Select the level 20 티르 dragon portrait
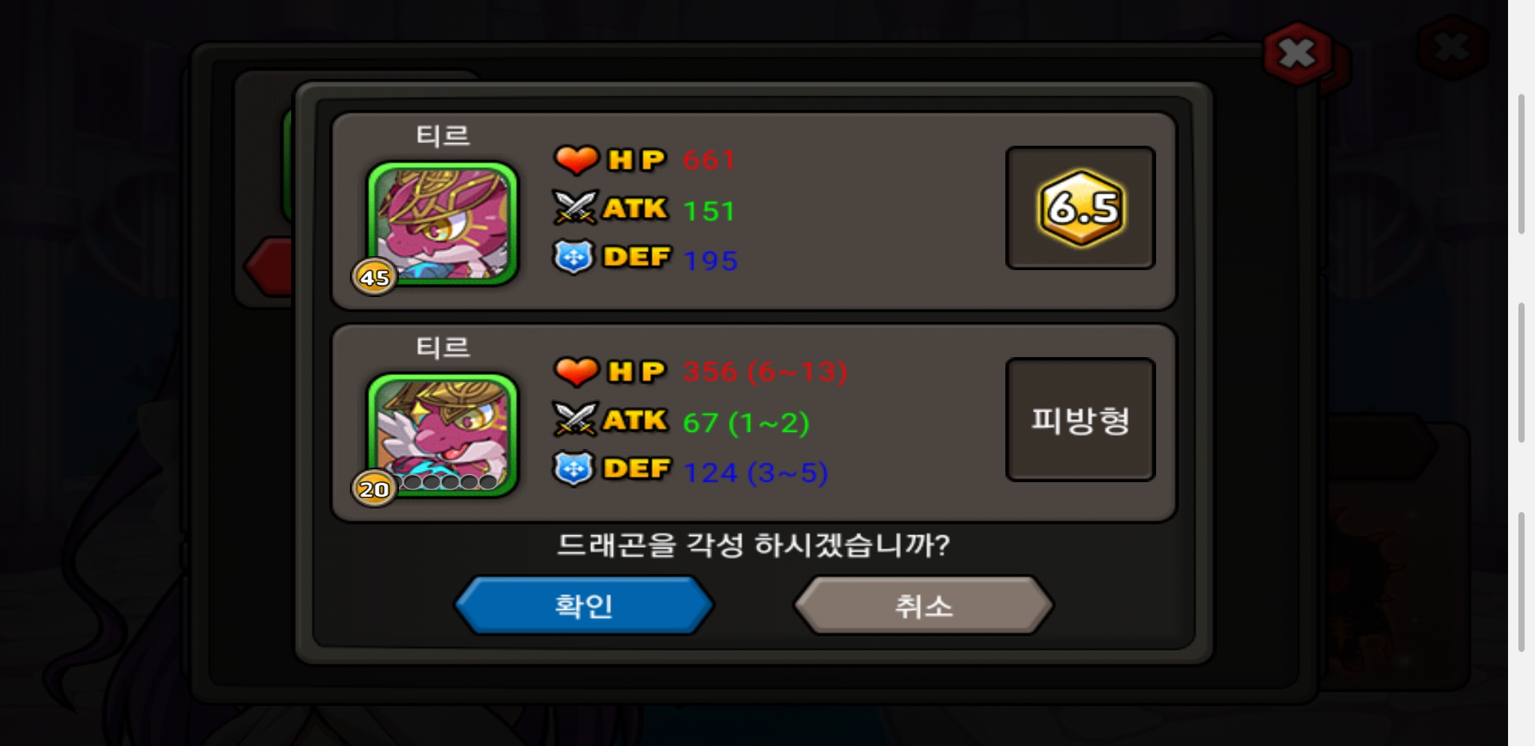Image resolution: width=1535 pixels, height=746 pixels. pos(443,434)
